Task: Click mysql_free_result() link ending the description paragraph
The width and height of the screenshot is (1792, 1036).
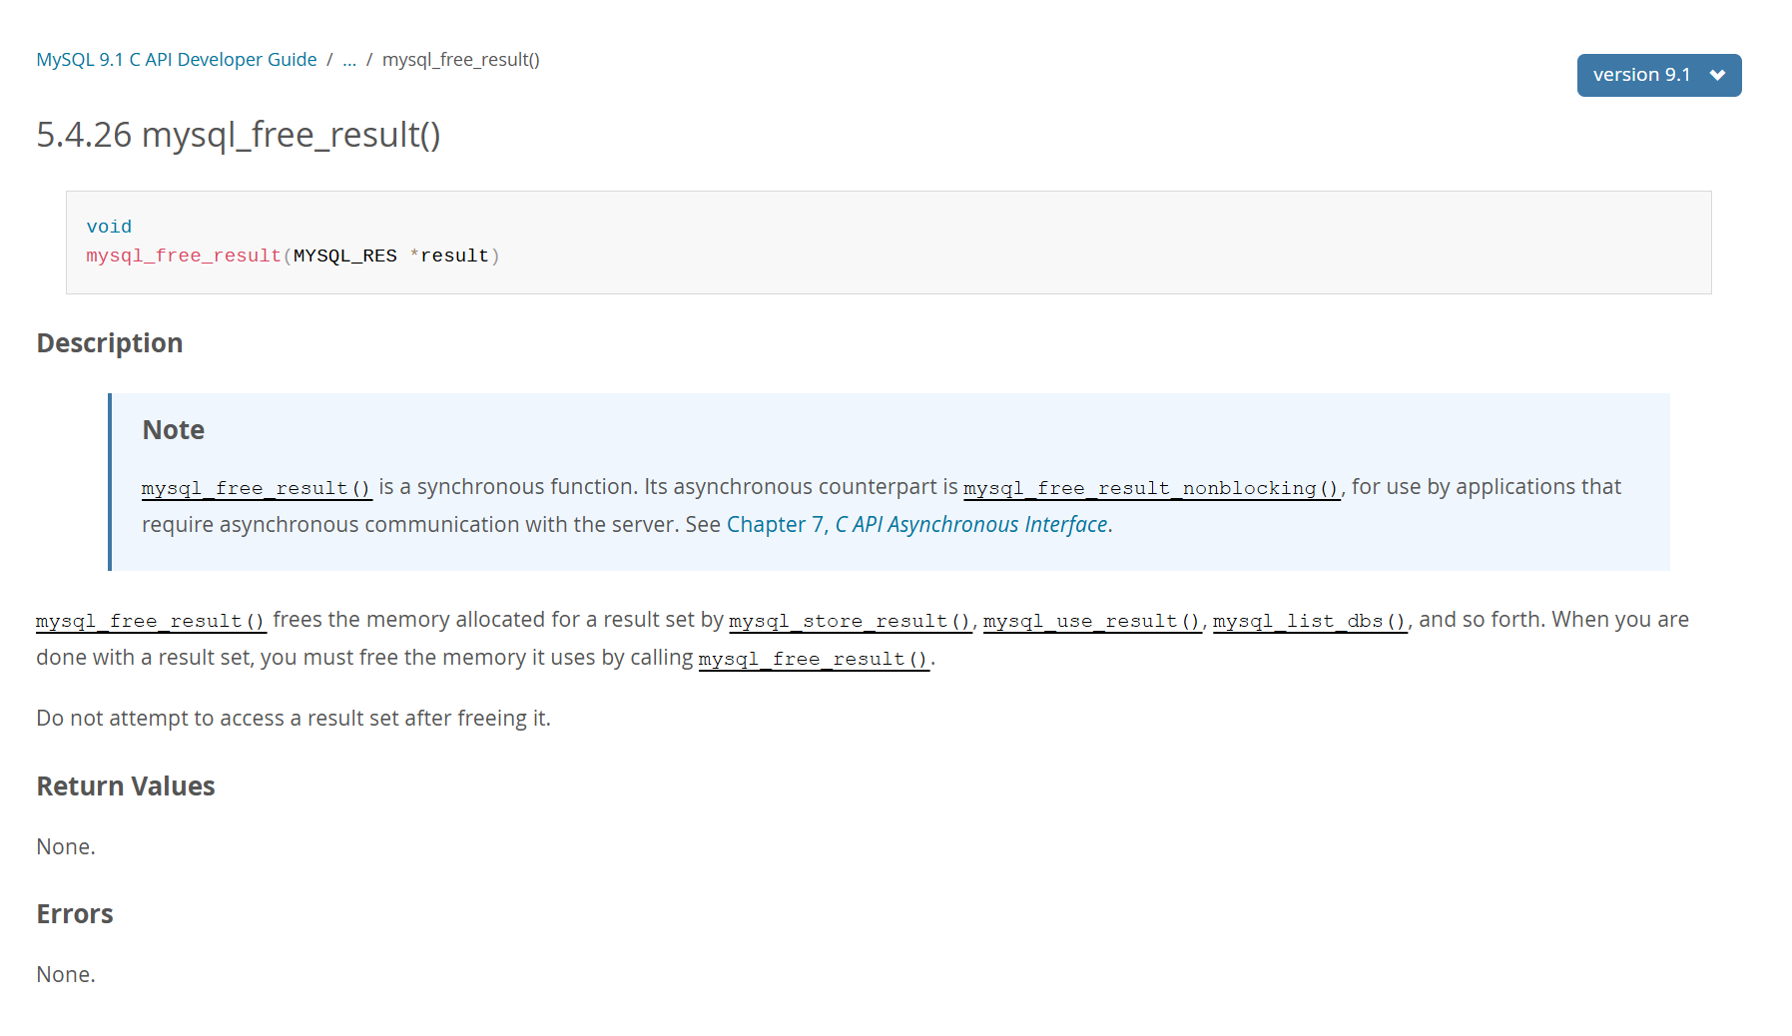Action: coord(814,659)
